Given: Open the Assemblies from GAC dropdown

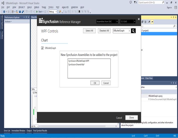Looking at the screenshot, I should 117,22.
